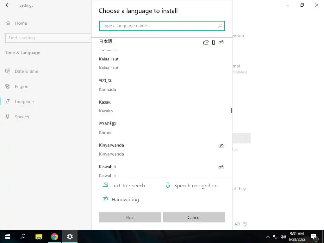Click the network tray icon
Screen dimensions: 324x243
[276, 237]
